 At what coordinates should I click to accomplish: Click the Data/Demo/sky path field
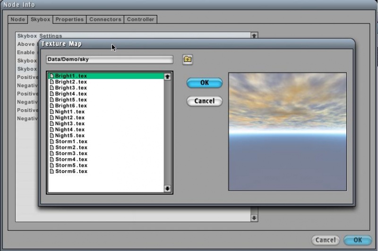pos(110,60)
